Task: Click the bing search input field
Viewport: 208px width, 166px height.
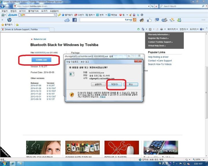Action: [x=102, y=20]
